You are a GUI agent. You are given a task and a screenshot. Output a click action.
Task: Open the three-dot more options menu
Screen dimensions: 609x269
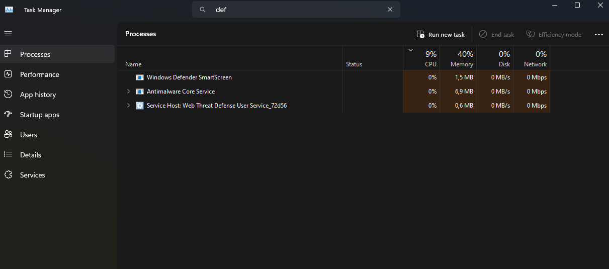click(598, 34)
